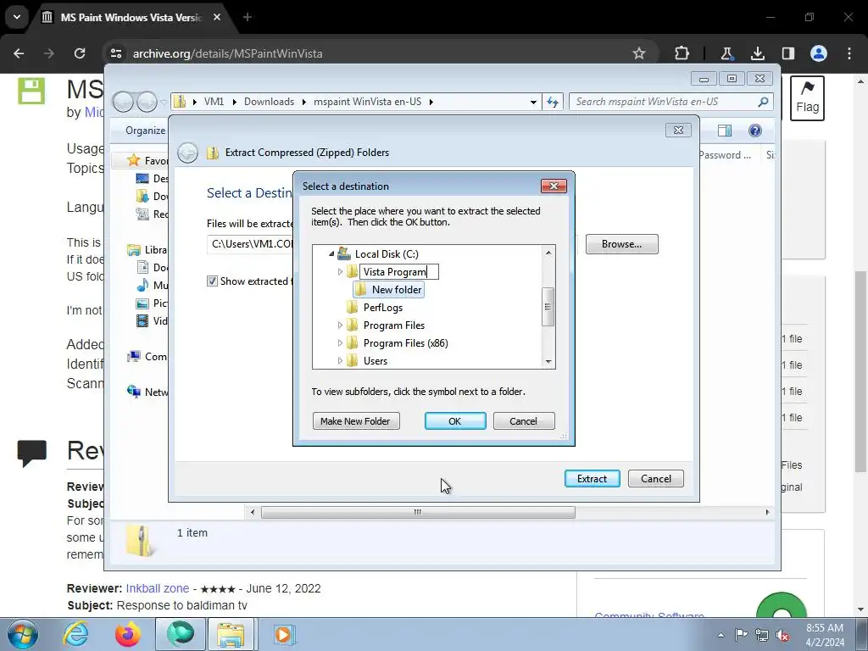868x651 pixels.
Task: Open Explorer help icon
Action: (x=754, y=131)
